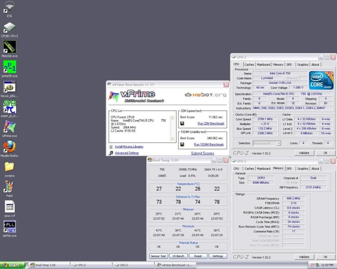Click Validate in the lower CPU-Z window
The width and height of the screenshot is (337, 269).
(304, 257)
